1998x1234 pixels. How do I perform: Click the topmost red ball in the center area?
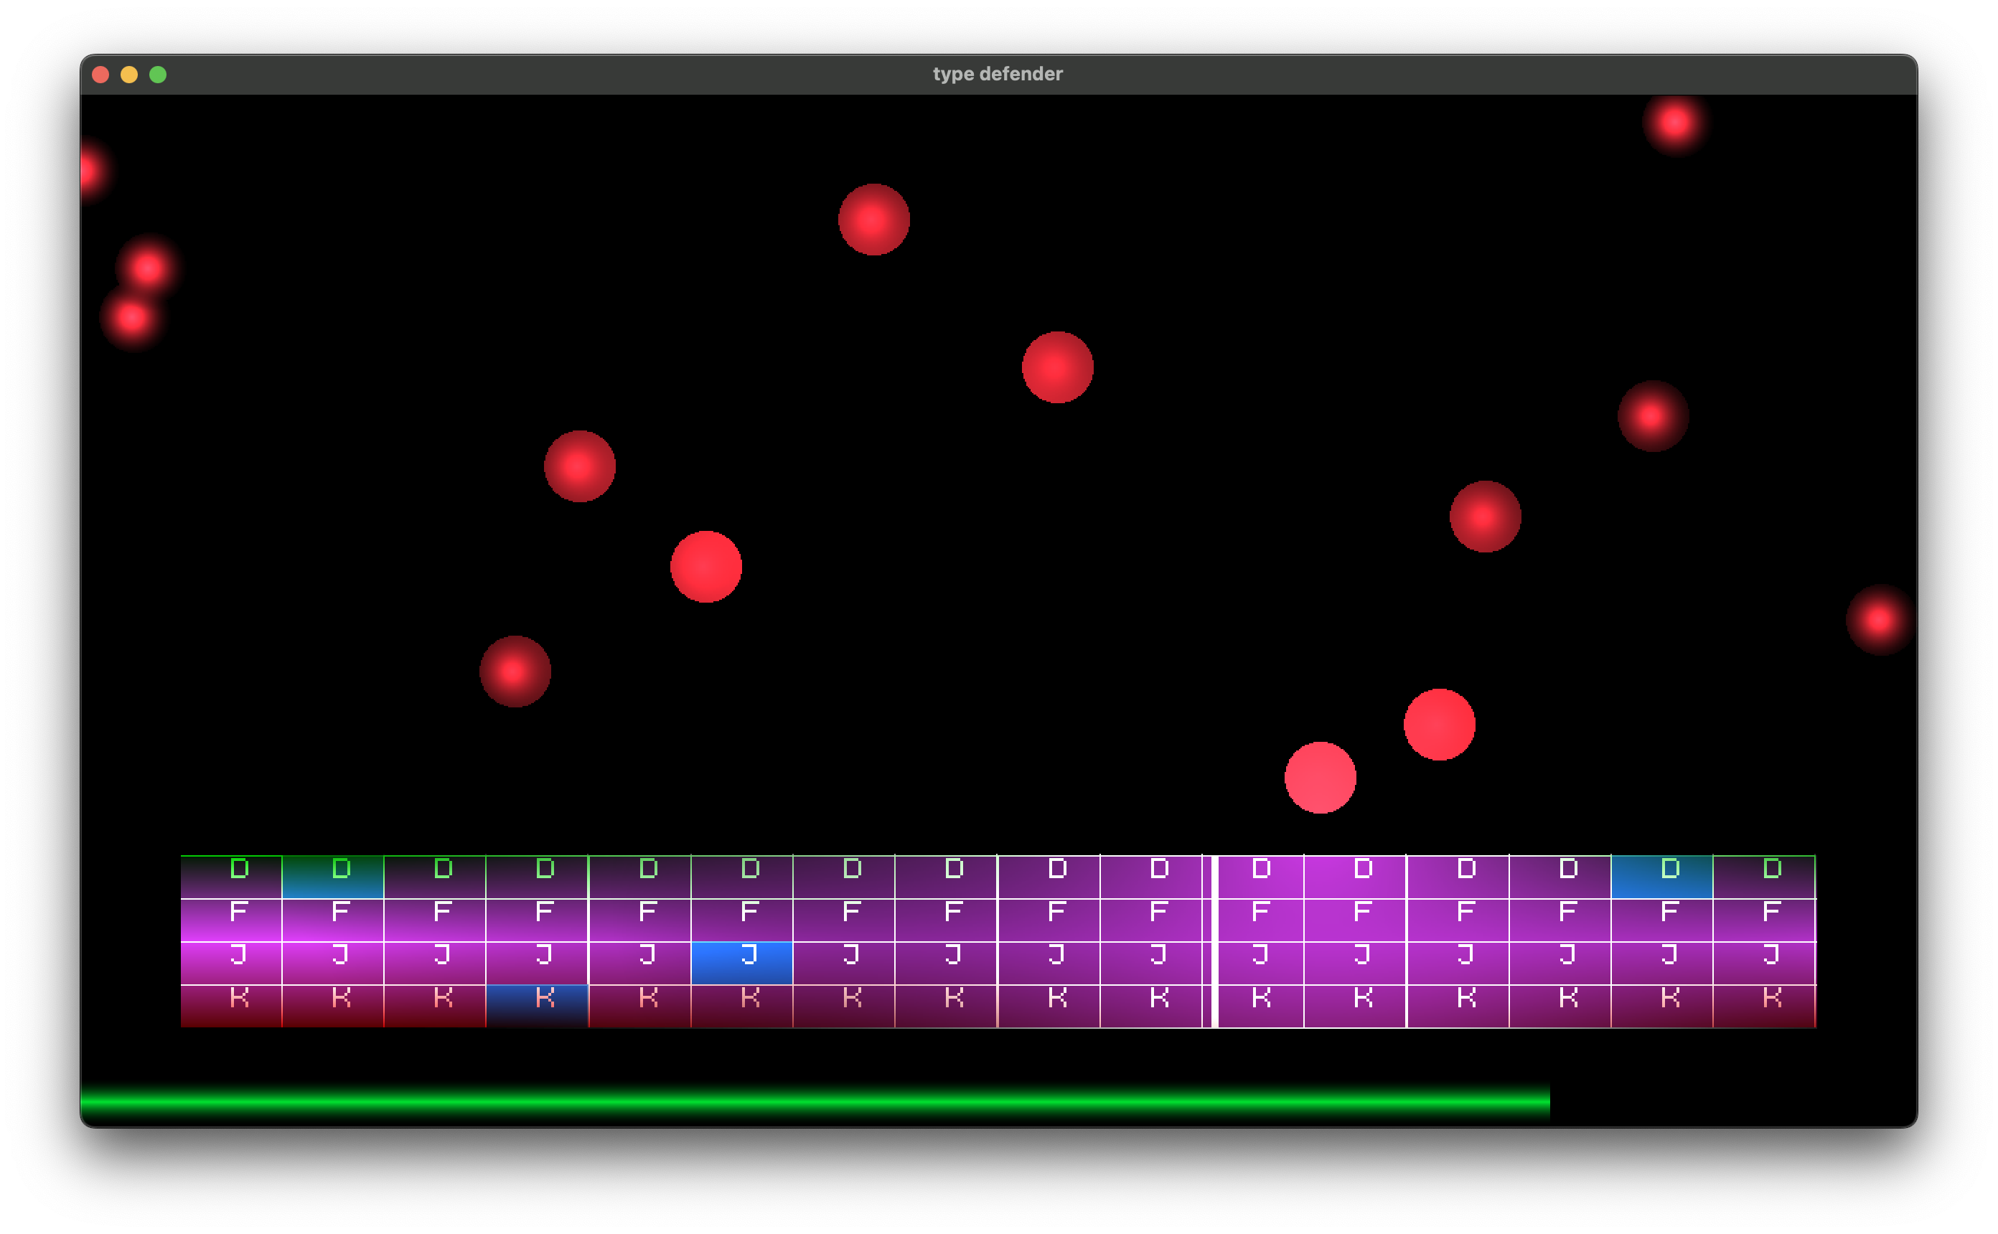[x=873, y=219]
